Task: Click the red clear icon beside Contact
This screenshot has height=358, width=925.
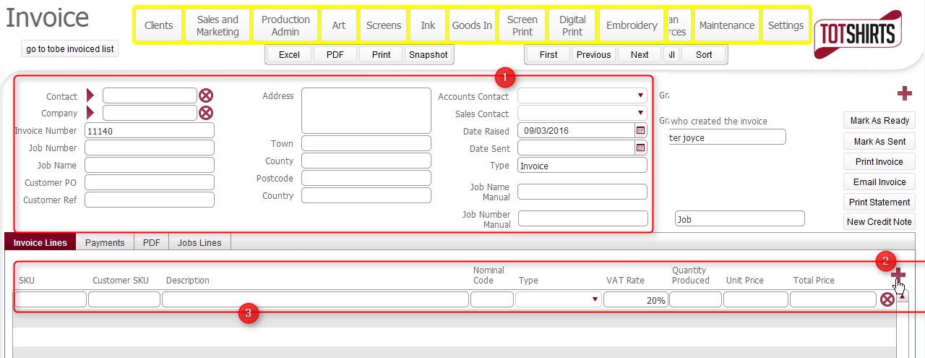Action: pos(206,95)
